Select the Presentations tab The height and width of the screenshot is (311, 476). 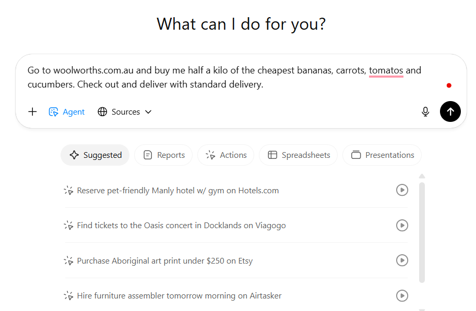coord(382,155)
